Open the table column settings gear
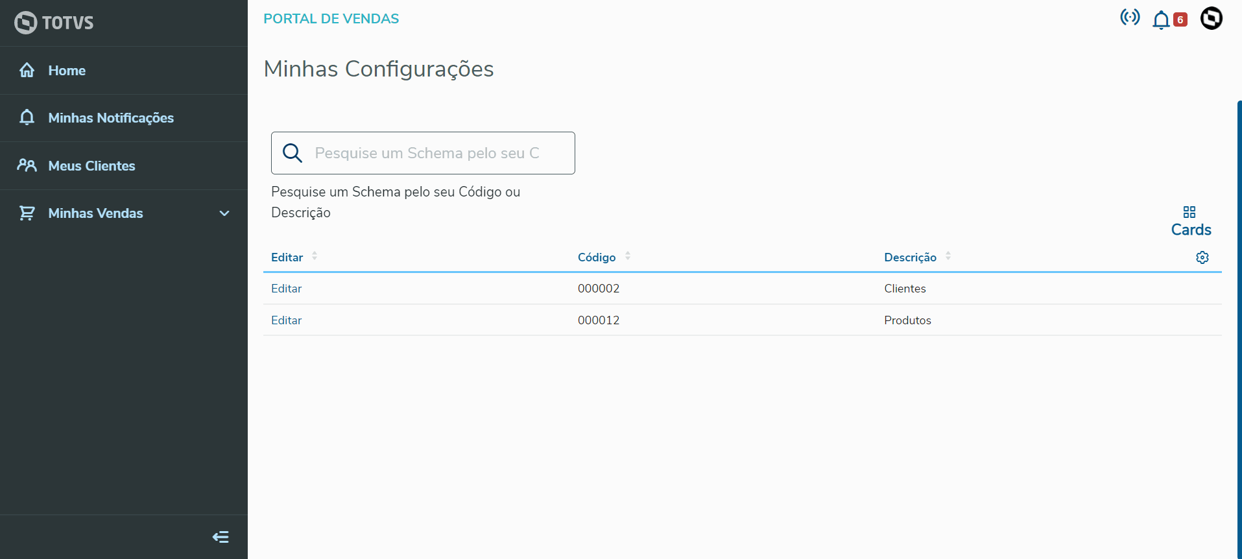Viewport: 1242px width, 559px height. click(x=1202, y=257)
